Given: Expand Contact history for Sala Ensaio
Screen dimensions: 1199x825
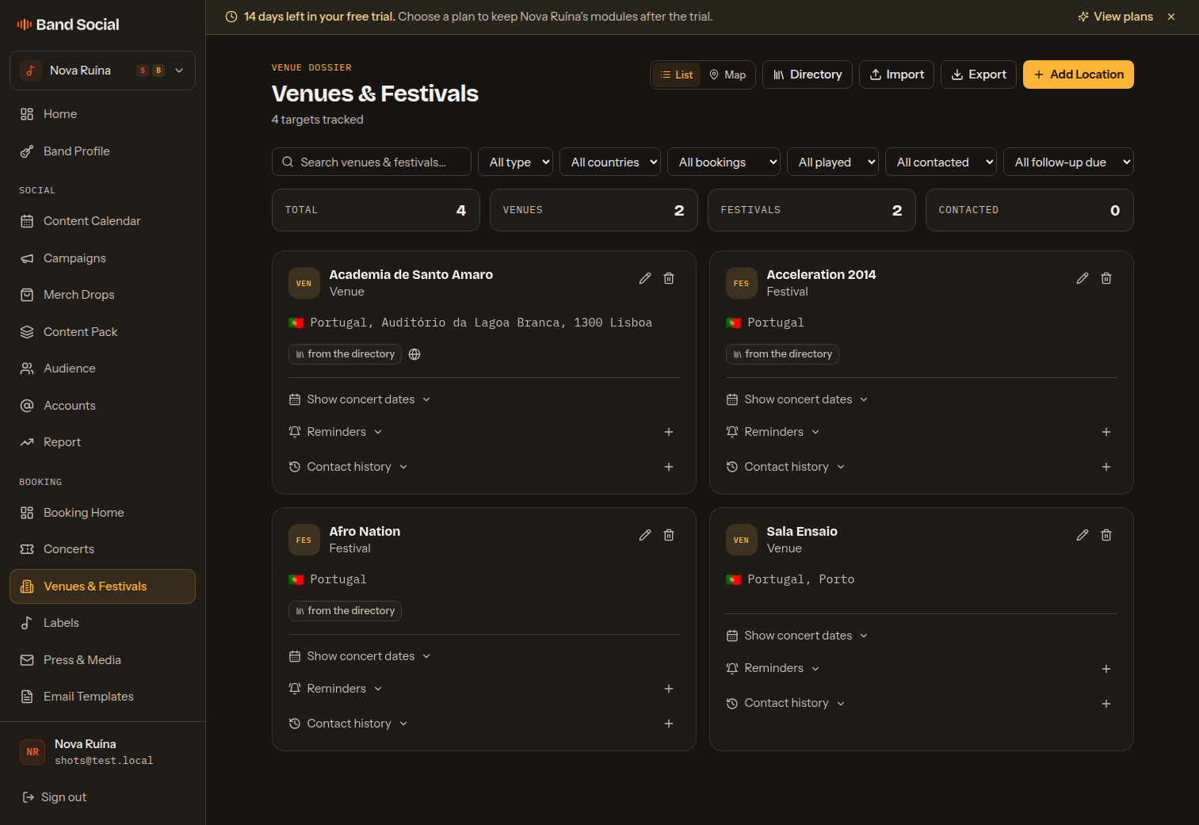Looking at the screenshot, I should tap(786, 703).
